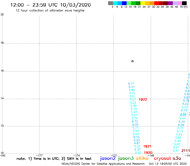Viewport: 190px width, 166px height.
Task: Click the 6.72 wave height reading
Action: [135, 121]
